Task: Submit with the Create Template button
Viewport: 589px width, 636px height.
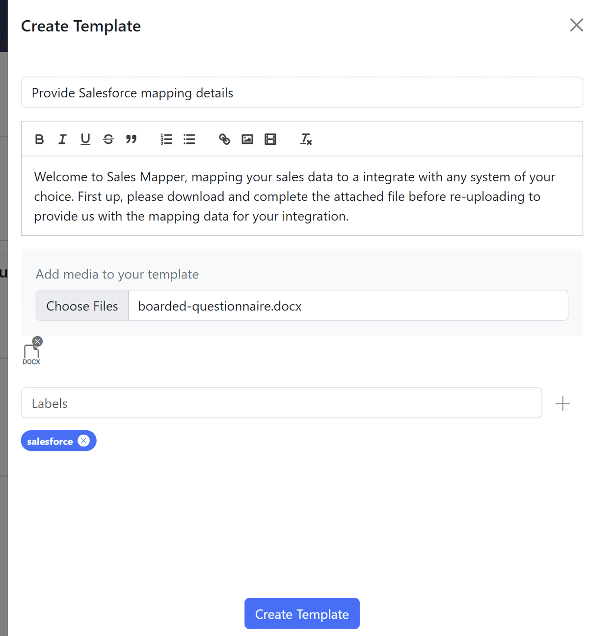Action: [x=302, y=614]
